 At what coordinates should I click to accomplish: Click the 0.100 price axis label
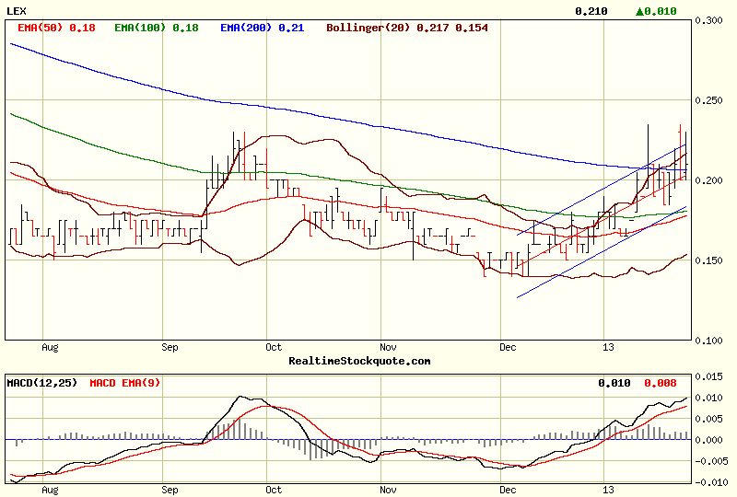point(708,341)
